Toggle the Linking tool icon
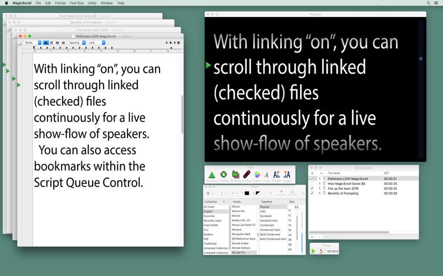The width and height of the screenshot is (443, 276). [246, 174]
